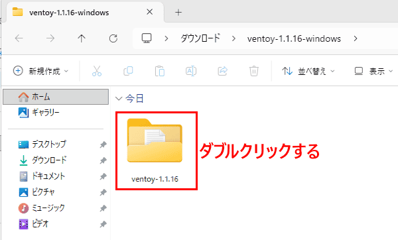
Task: Open デスクトップ in the sidebar
Action: coord(42,144)
